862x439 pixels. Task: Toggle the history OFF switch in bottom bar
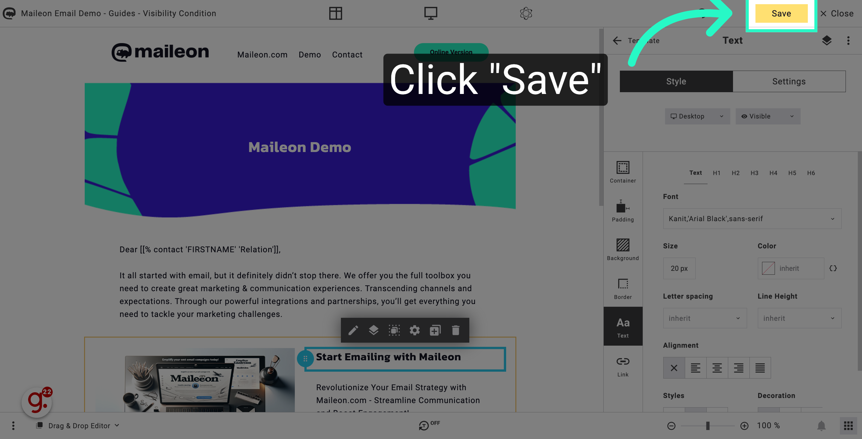coord(429,425)
